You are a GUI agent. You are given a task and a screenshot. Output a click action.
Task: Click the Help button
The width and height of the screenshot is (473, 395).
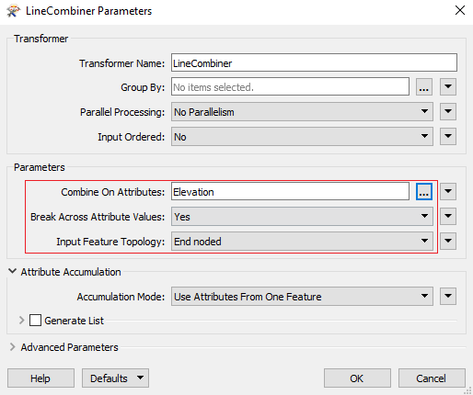coord(40,378)
